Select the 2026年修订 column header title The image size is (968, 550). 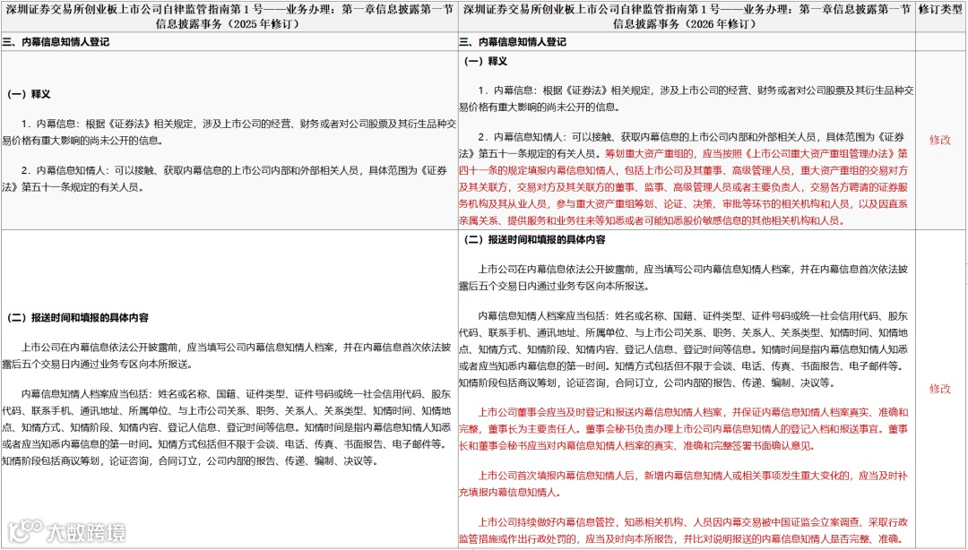[x=687, y=17]
